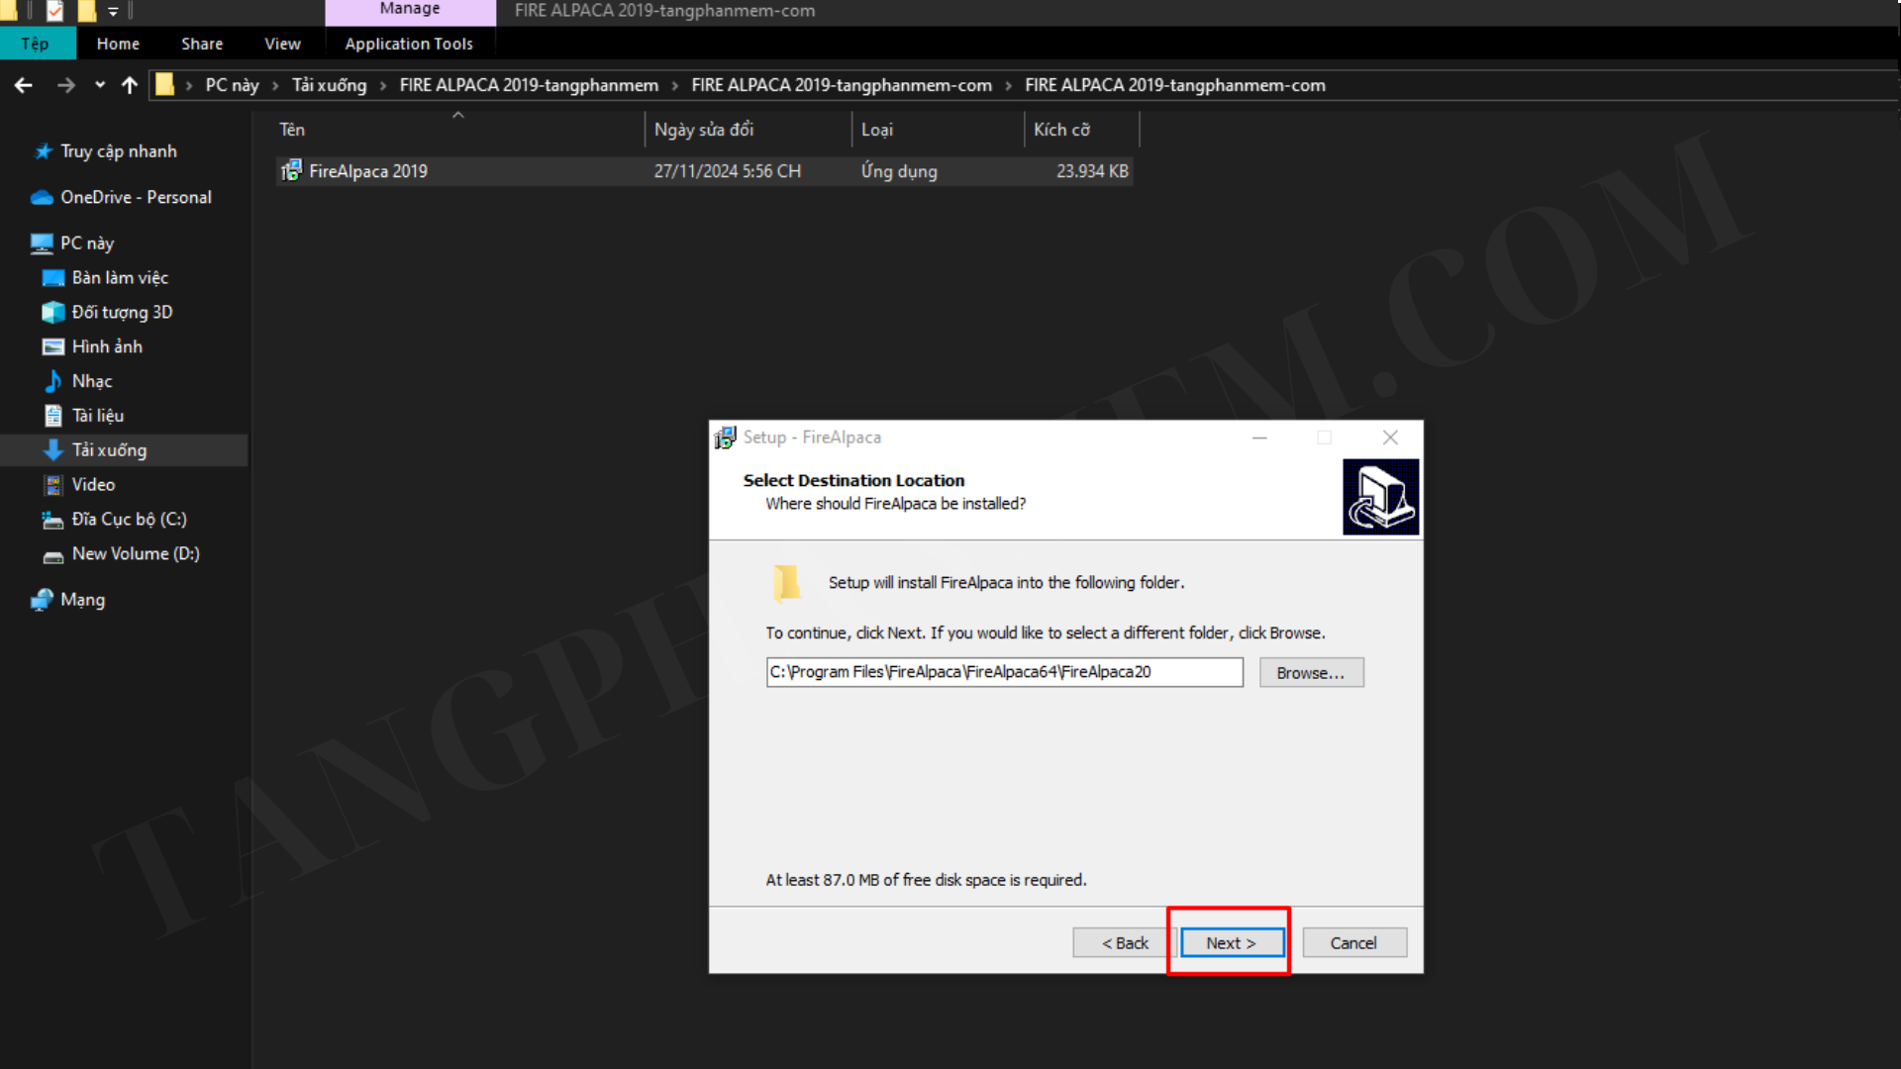
Task: Click Browse to choose install folder
Action: click(x=1311, y=673)
